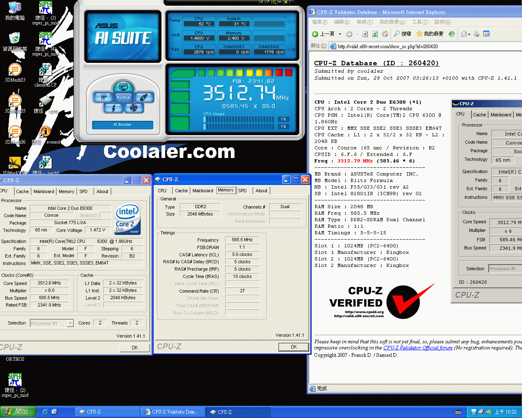The image size is (522, 418).
Task: Click the Edit page icon in IE toolbar
Action: (x=486, y=34)
